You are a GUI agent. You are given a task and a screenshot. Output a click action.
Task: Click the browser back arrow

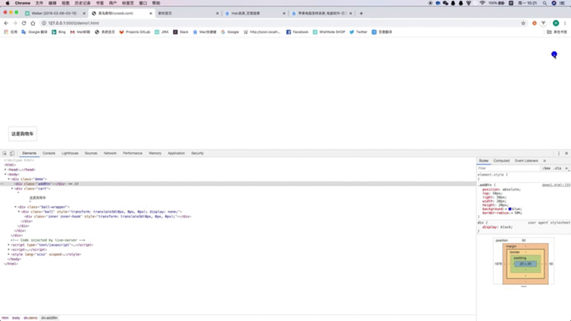[x=6, y=23]
